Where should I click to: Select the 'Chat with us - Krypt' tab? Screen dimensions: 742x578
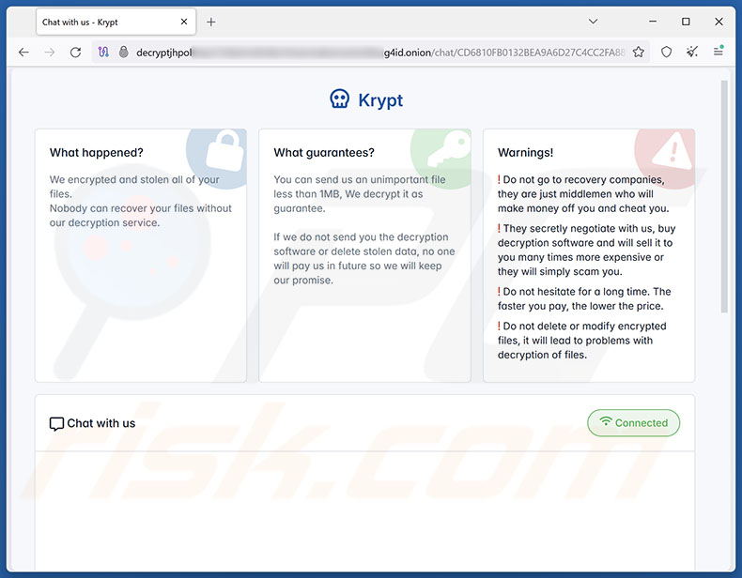click(x=116, y=22)
